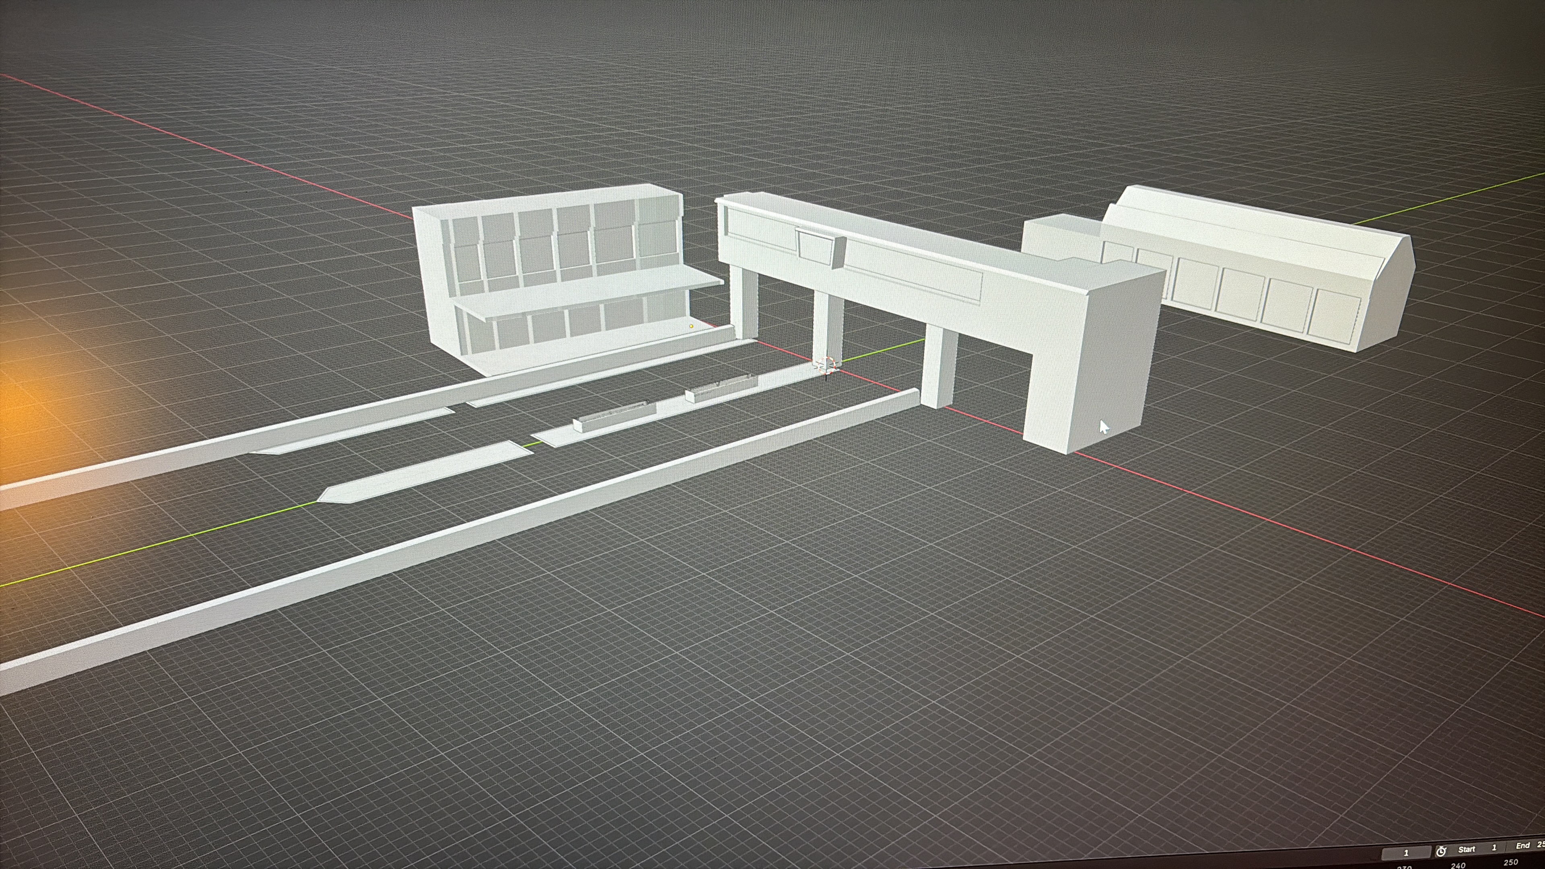Select the small sign panel on the gantry
The image size is (1545, 869).
(x=819, y=248)
